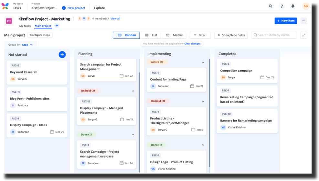Open Keyword Research card
This screenshot has height=181, width=319.
click(37, 72)
